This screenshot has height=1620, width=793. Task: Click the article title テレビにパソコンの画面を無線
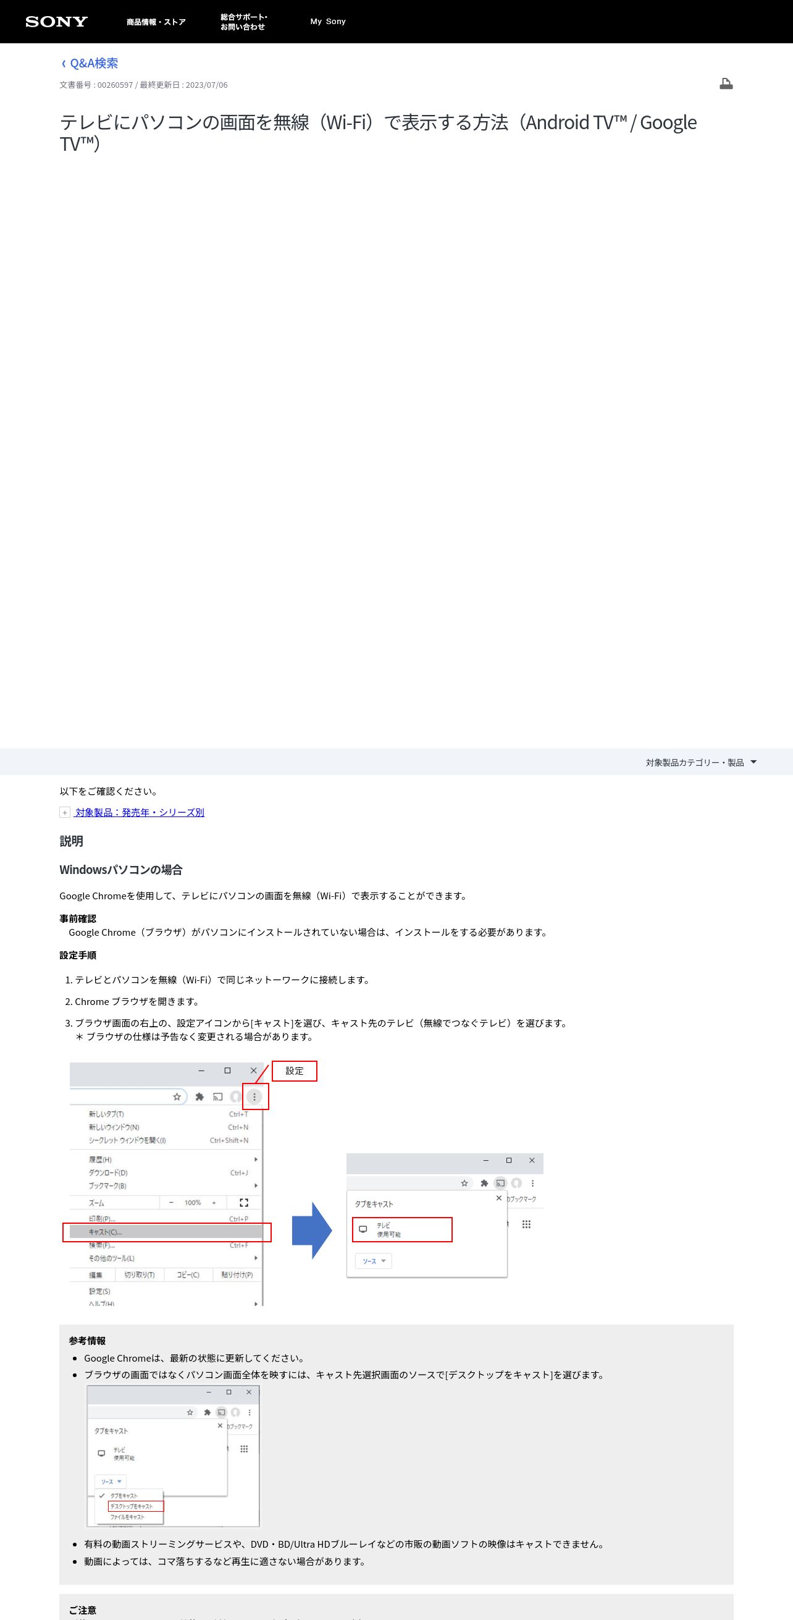point(377,133)
